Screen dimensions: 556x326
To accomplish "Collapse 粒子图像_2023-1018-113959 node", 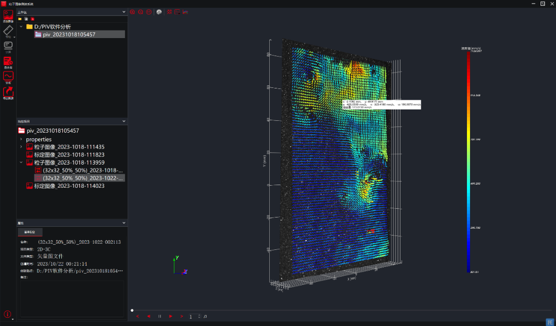I will (21, 162).
